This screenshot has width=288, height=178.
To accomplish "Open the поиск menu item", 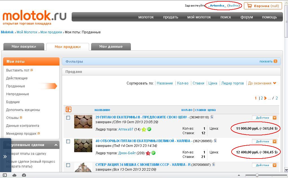I will [226, 17].
